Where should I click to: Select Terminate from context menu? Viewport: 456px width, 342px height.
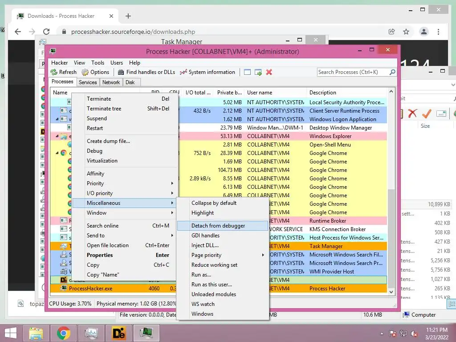click(x=125, y=99)
